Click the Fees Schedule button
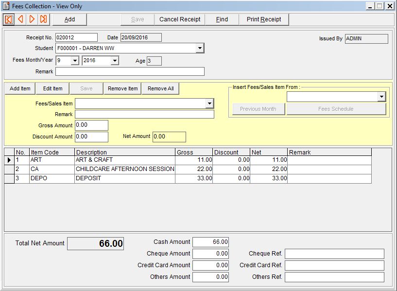 336,109
